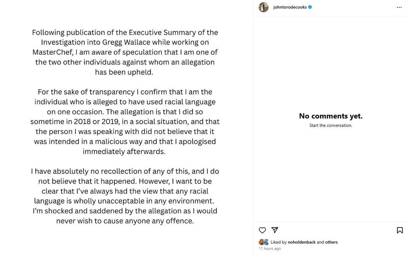Click the 'Liked by noholdenback' text

291,242
